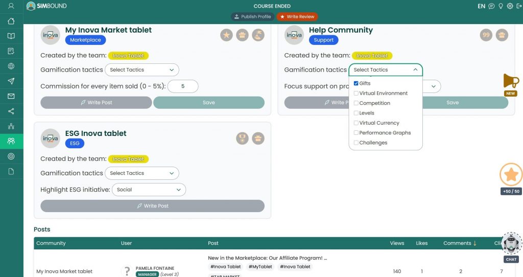
Task: Select the communities people icon in sidebar
Action: point(11,141)
